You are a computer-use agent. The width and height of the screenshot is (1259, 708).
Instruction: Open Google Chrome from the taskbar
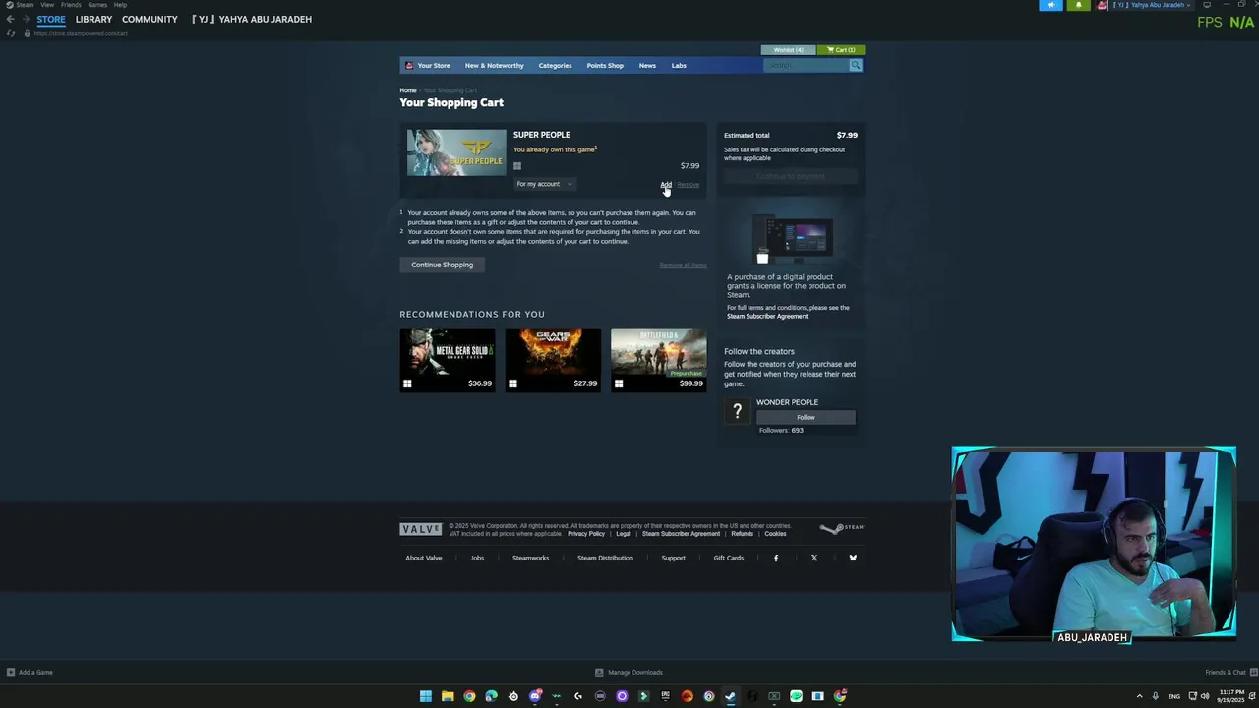(x=469, y=696)
